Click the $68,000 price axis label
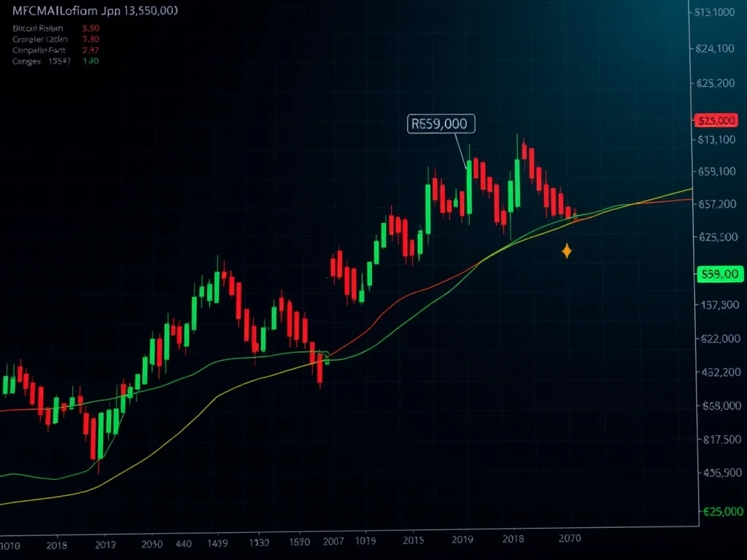 718,405
